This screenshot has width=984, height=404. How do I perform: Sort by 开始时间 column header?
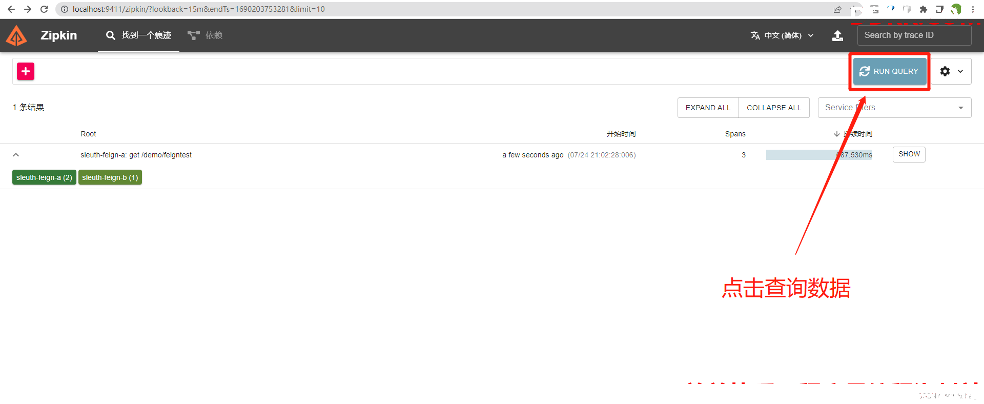(621, 134)
